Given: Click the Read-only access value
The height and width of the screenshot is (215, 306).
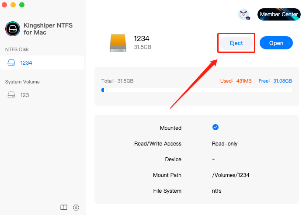Looking at the screenshot, I should coord(225,144).
